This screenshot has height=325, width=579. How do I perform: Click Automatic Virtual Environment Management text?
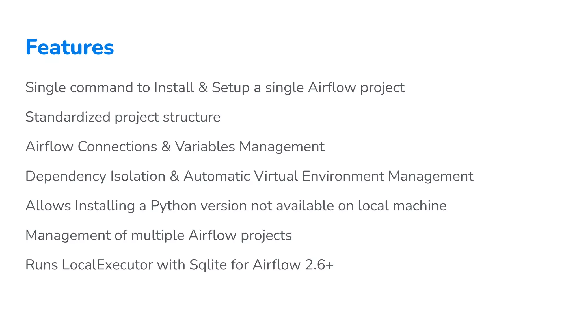pyautogui.click(x=329, y=176)
